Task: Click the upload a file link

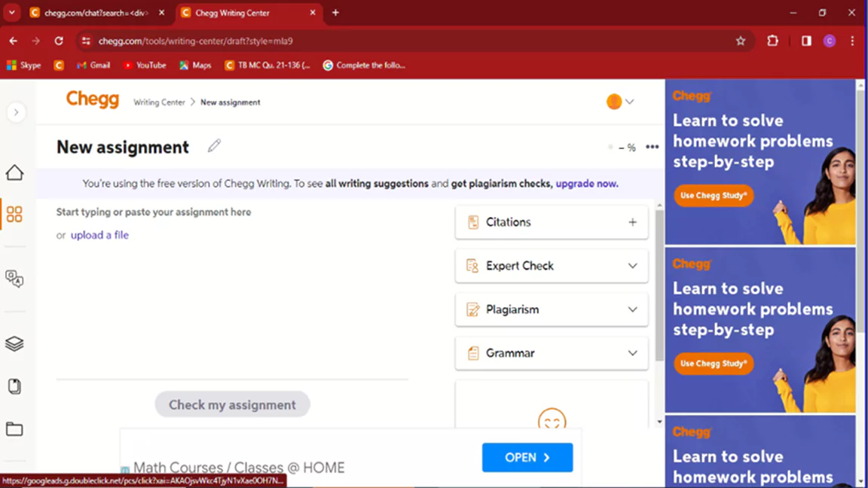Action: point(99,235)
